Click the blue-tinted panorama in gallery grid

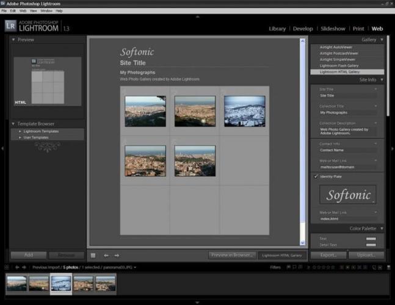click(x=244, y=111)
